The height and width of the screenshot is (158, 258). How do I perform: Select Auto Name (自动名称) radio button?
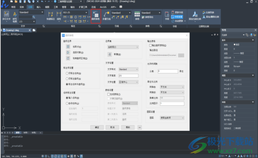point(67,103)
